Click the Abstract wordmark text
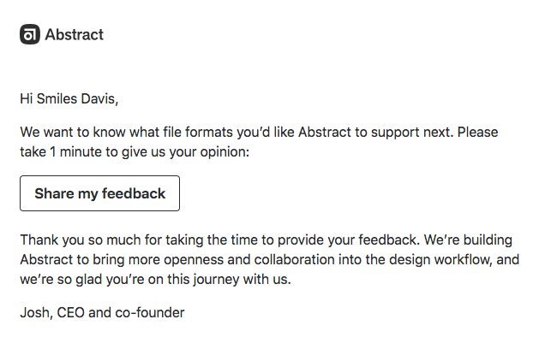Viewport: 557px width, 349px height. (74, 35)
